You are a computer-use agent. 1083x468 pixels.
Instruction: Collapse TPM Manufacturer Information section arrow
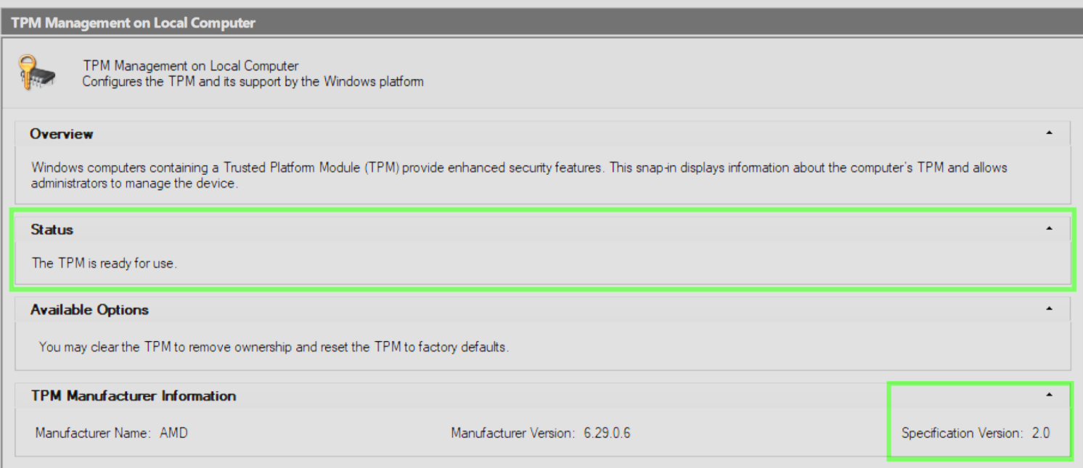[1049, 396]
